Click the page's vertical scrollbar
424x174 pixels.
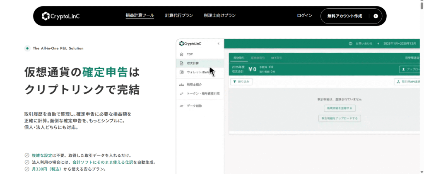(x=421, y=82)
